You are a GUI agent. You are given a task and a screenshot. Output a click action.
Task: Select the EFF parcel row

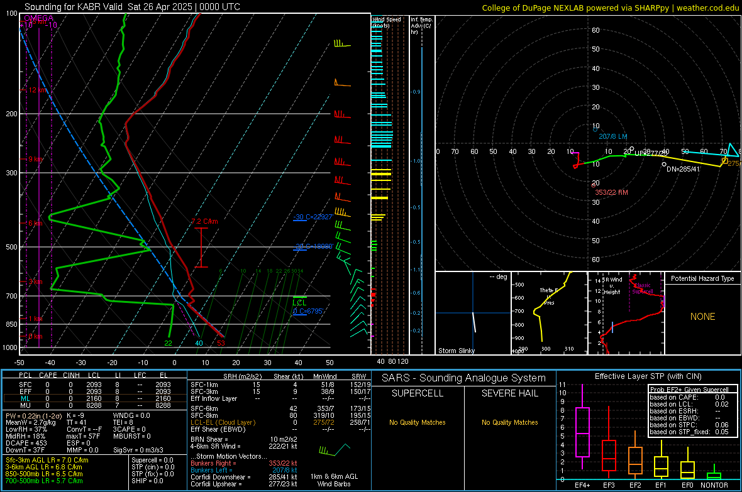pos(95,391)
